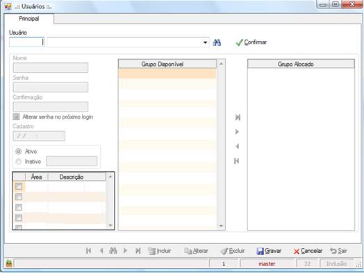Viewport: 364px width, 273px height.
Task: Click the Excluir button
Action: pos(233,251)
